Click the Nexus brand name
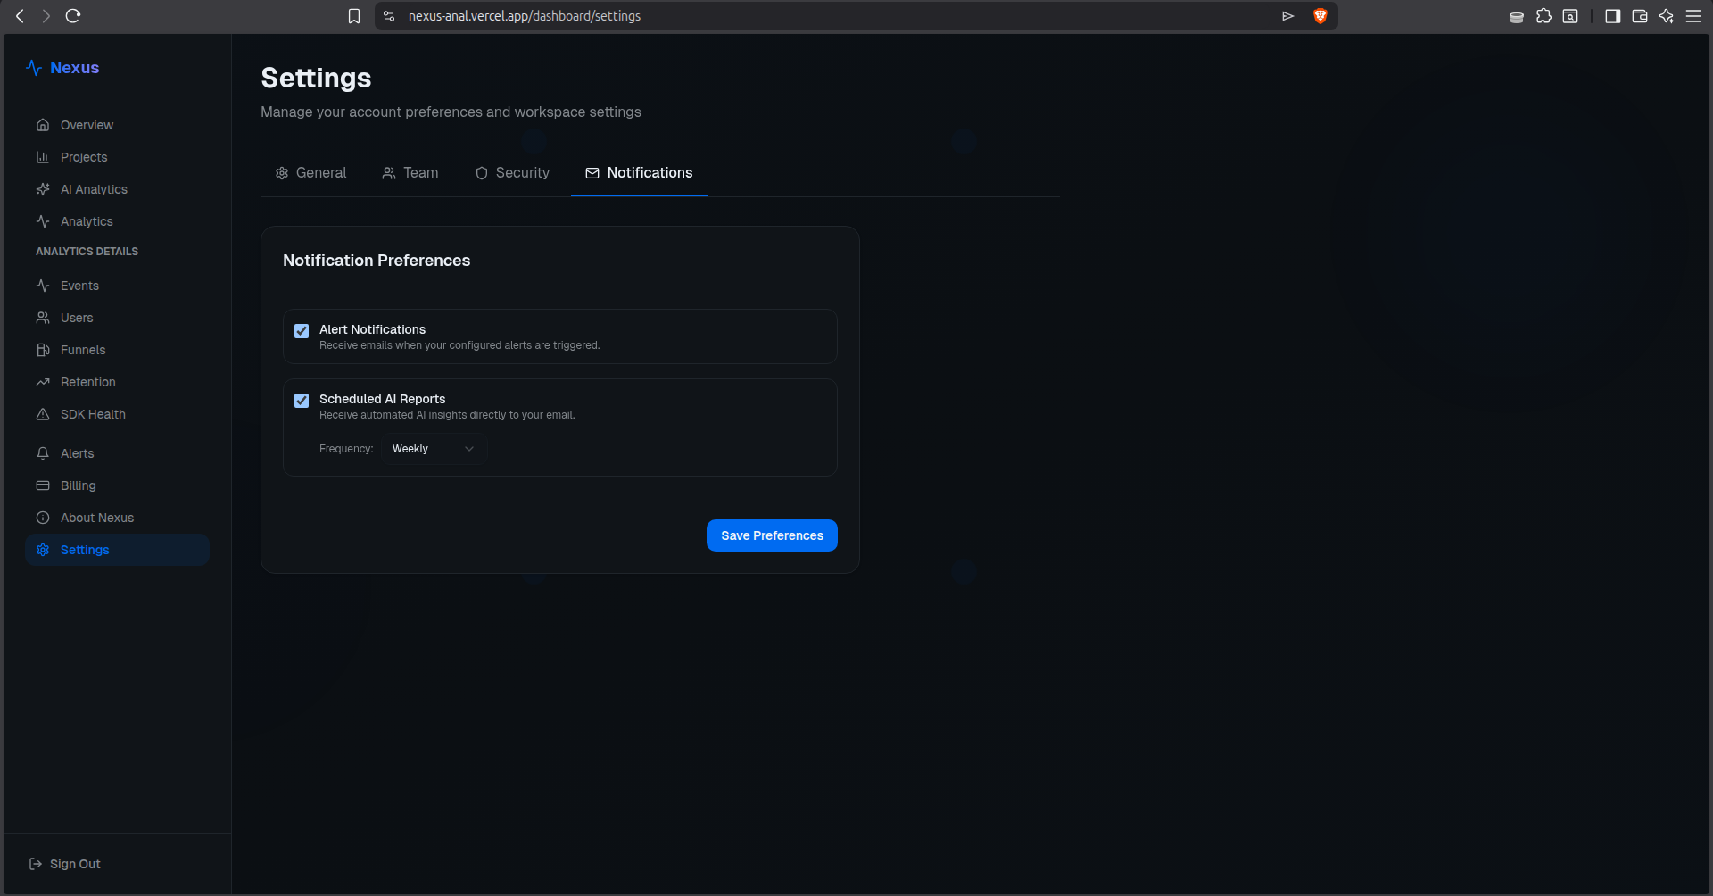Viewport: 1713px width, 896px height. [x=74, y=68]
